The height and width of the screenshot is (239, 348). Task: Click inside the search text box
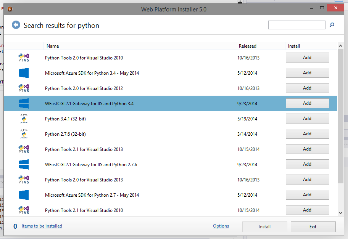pyautogui.click(x=297, y=25)
